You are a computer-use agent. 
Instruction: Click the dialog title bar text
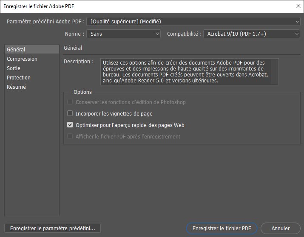click(x=41, y=6)
